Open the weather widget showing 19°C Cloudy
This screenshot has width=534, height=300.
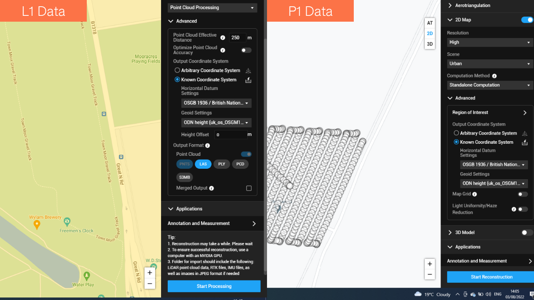[432, 294]
